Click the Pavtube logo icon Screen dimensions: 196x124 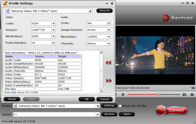click(166, 18)
